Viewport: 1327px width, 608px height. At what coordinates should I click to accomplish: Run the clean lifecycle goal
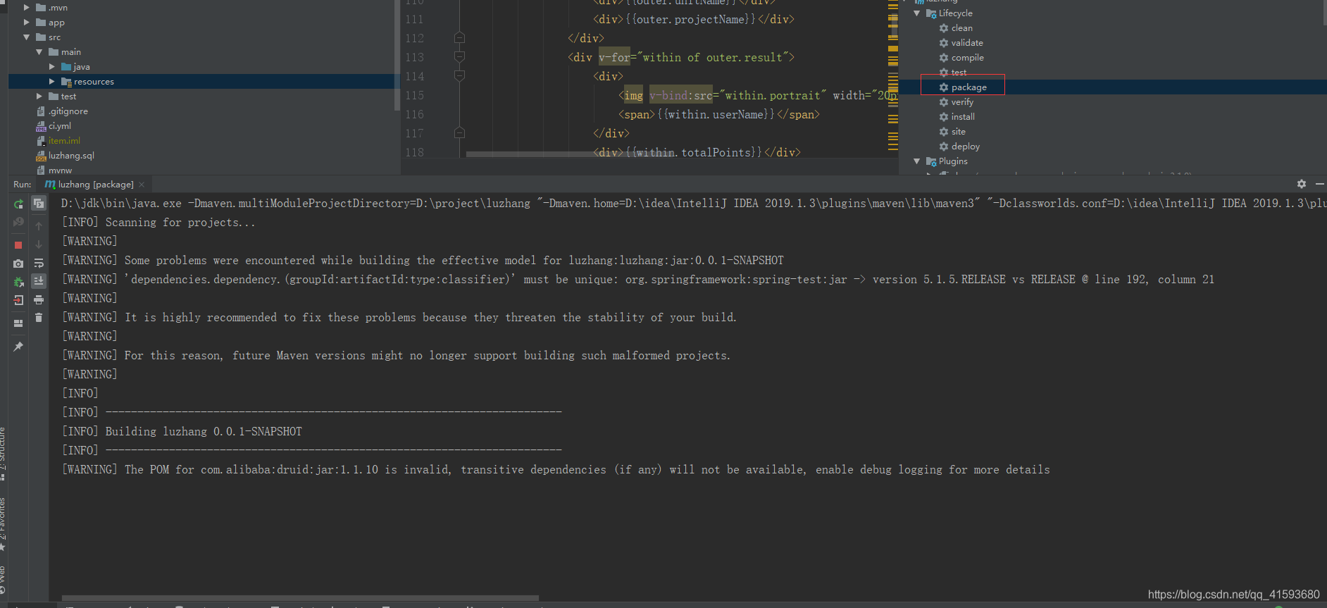[x=961, y=28]
